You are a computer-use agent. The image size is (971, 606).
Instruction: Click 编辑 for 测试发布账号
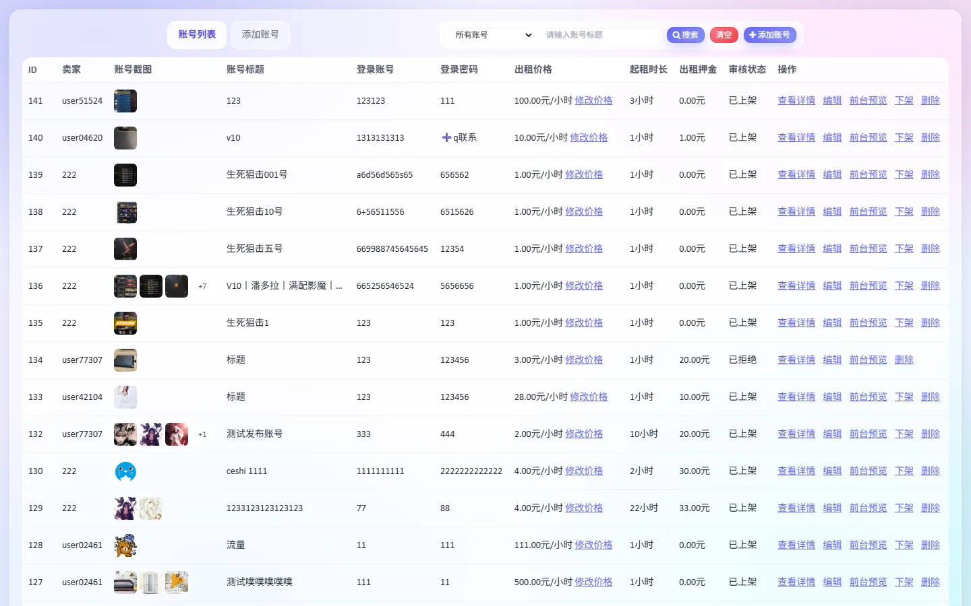pos(832,434)
